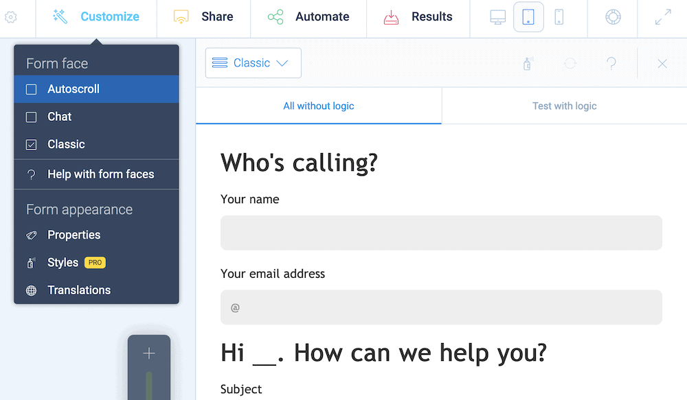Click the Form appearance section title

pos(79,210)
